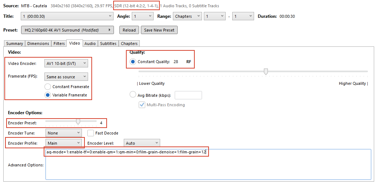This screenshot has width=376, height=182.
Task: Select Variable Framerate option
Action: [48, 95]
